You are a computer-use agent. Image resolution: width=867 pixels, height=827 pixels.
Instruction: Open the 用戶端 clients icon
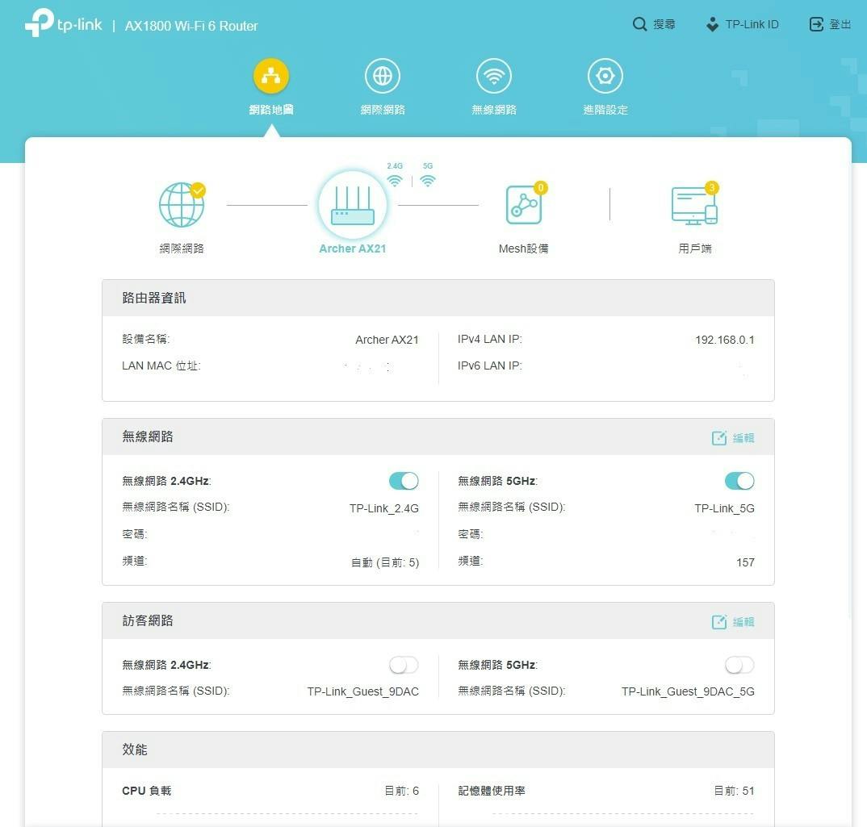[x=694, y=206]
